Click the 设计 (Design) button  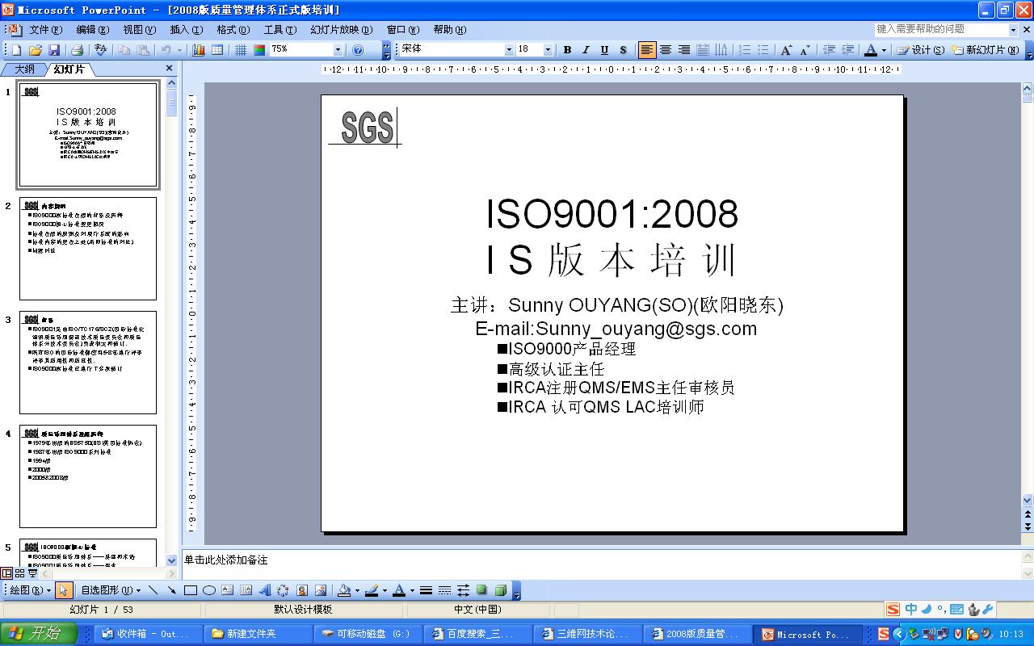pos(921,50)
